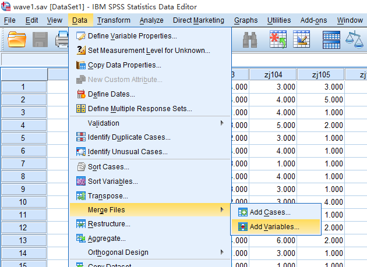Choose Sort Cases from Data menu
Viewport: 367px width, 267px height.
tap(108, 167)
